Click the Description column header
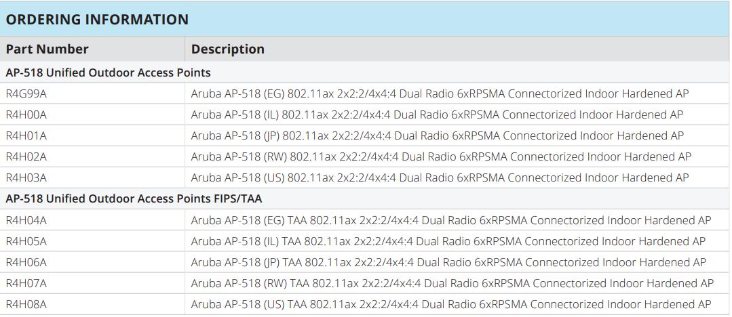 click(227, 49)
